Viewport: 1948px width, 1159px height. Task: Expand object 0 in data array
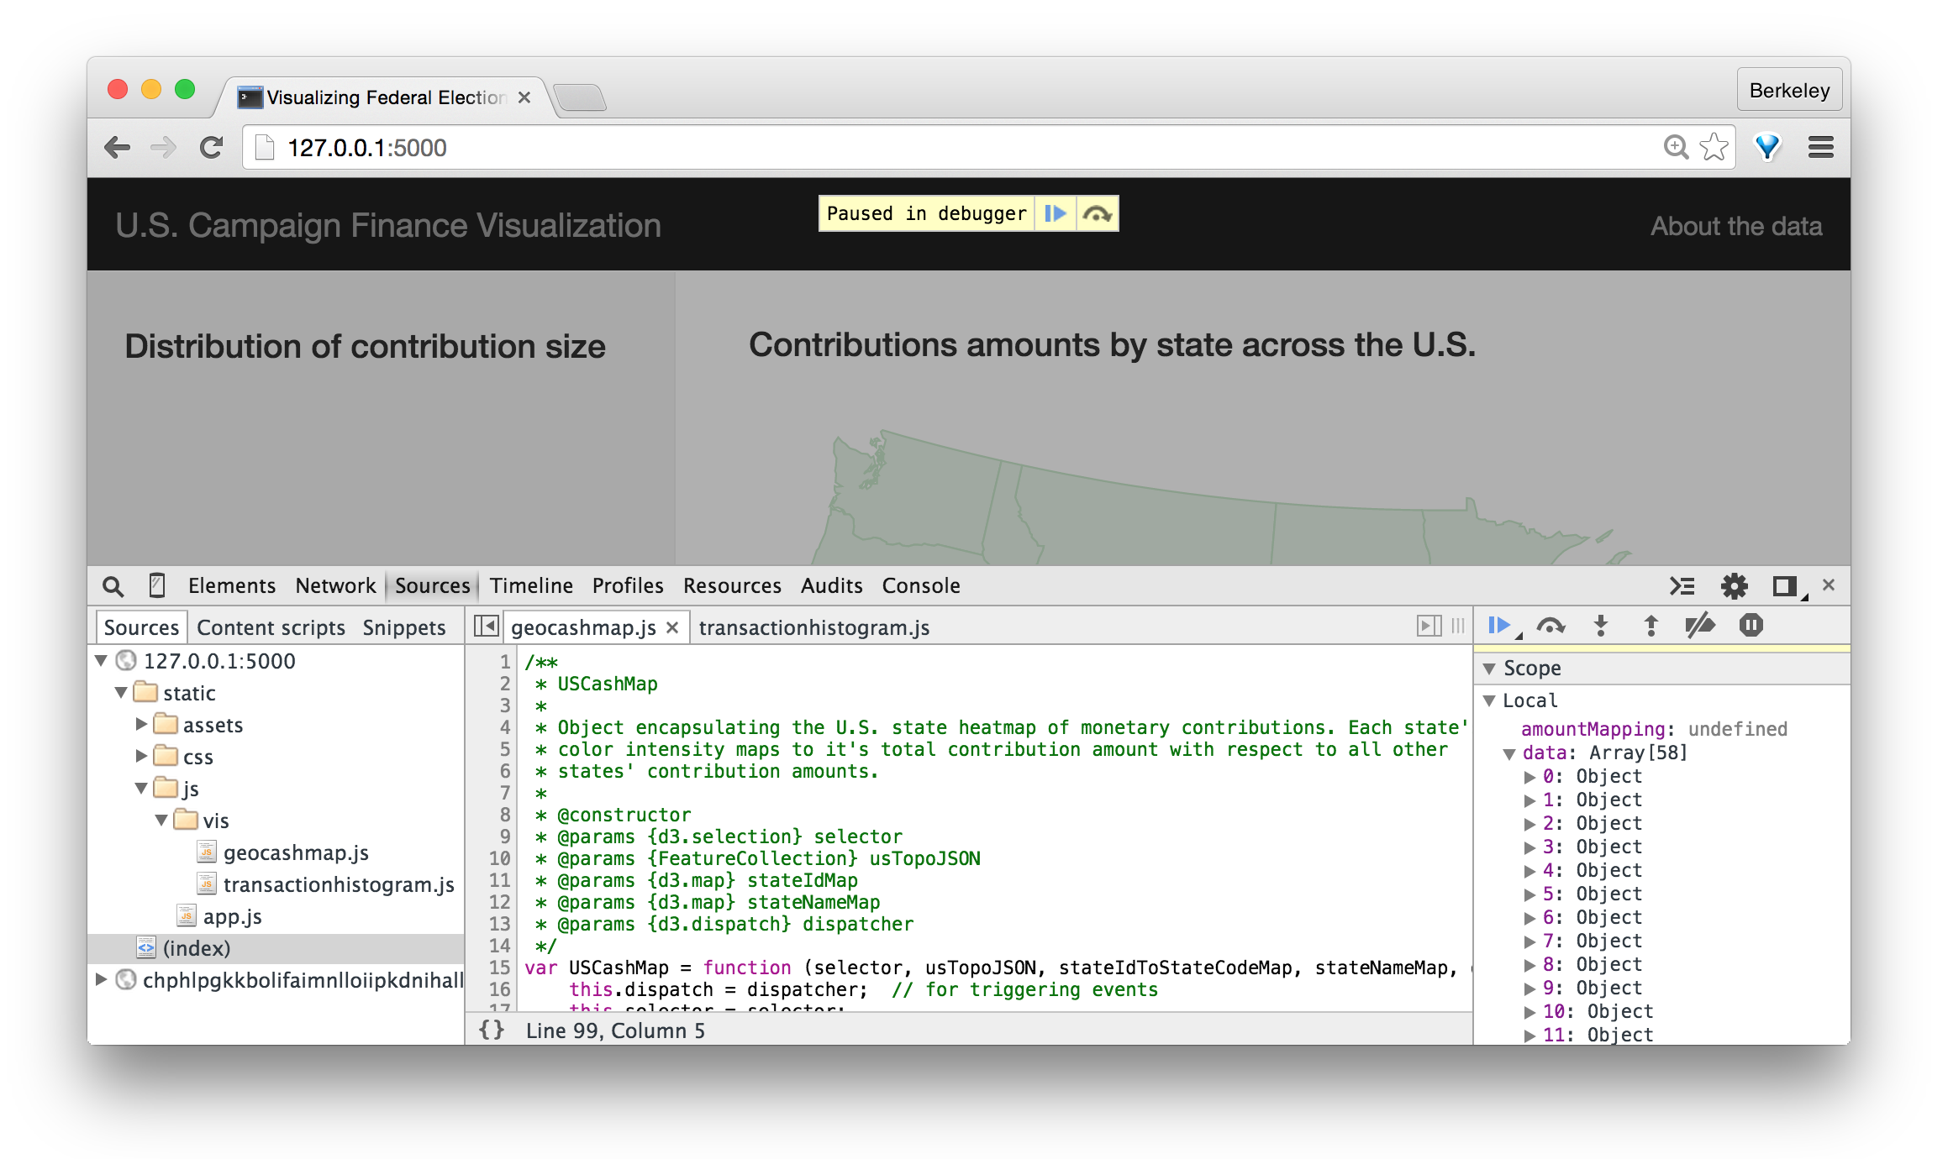(1529, 777)
